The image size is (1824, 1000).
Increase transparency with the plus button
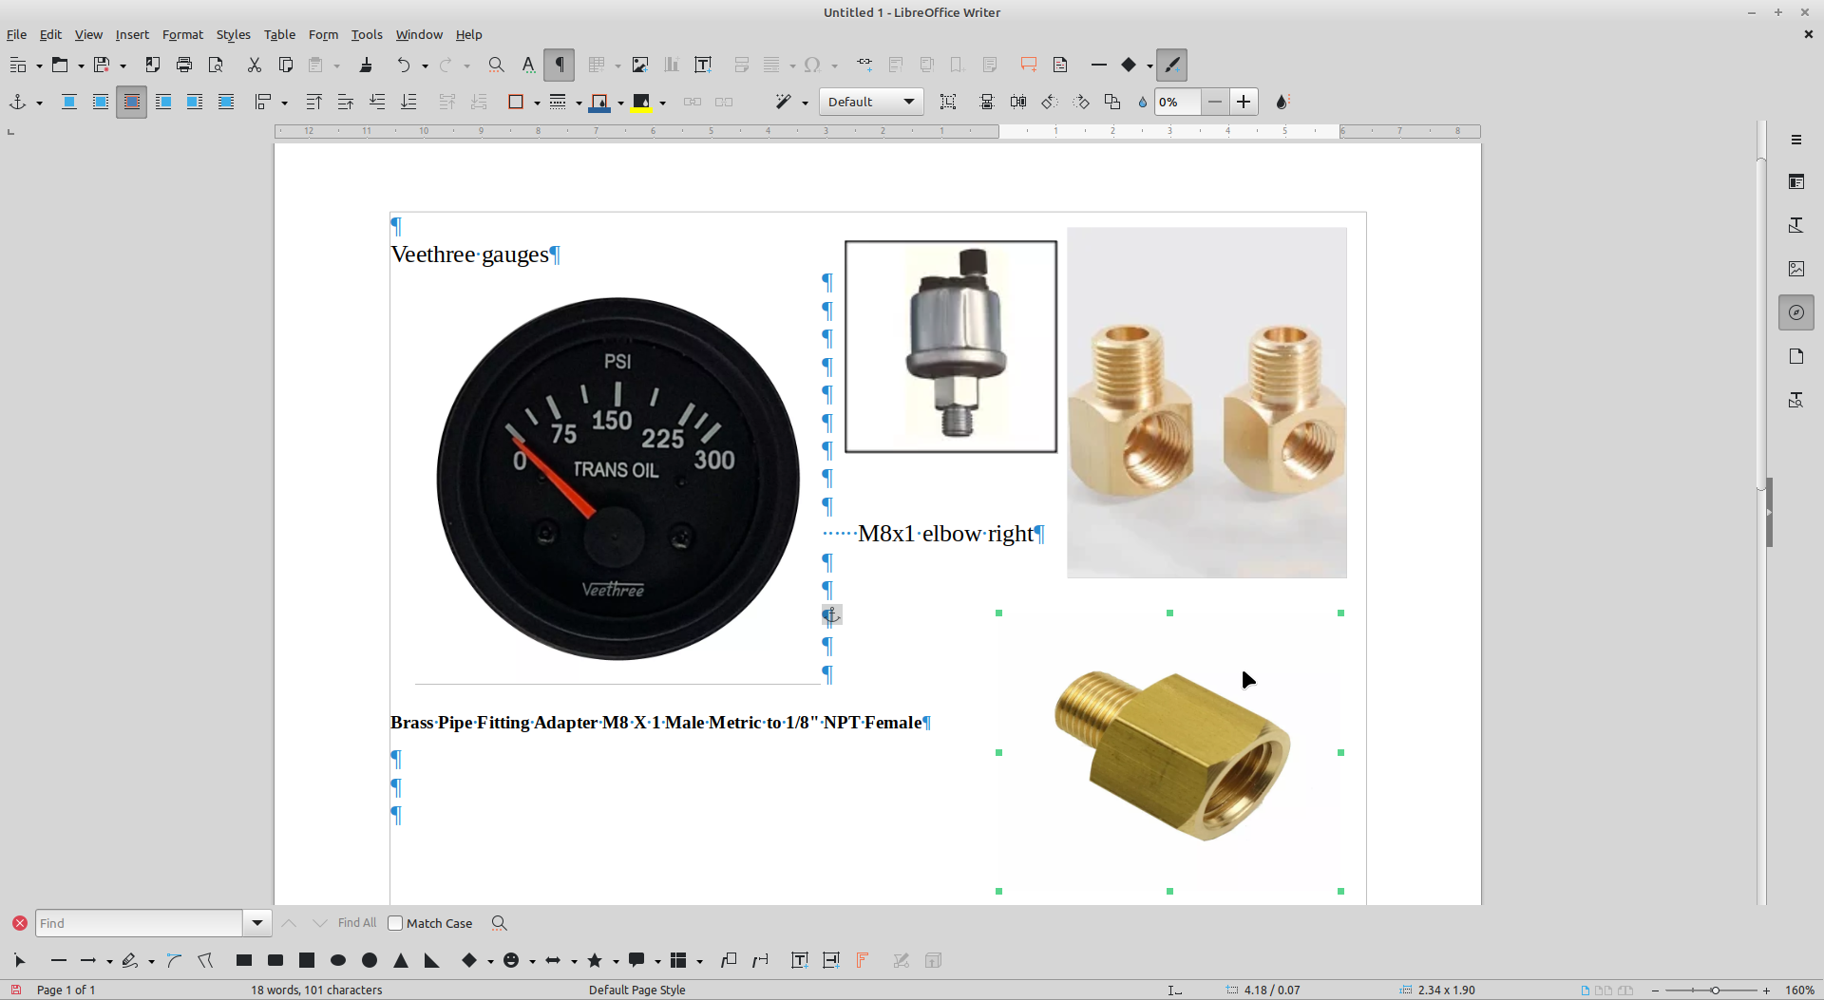click(x=1244, y=102)
